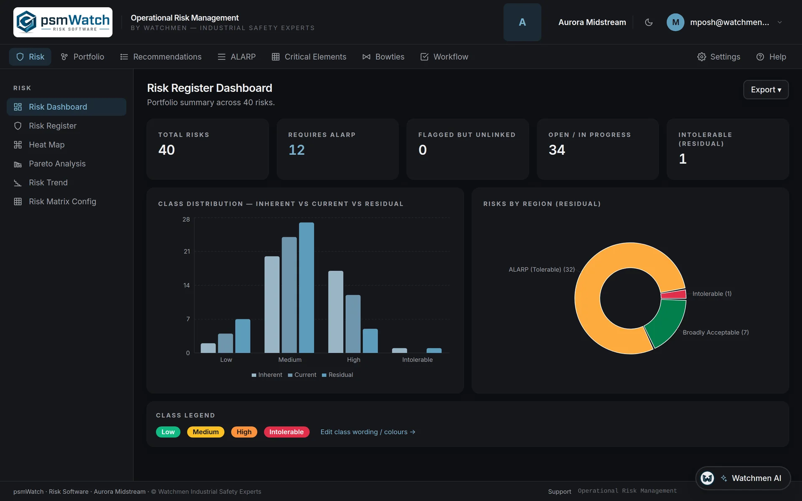The image size is (802, 501).
Task: Open the Aurora Midstream organization switcher
Action: coord(592,22)
